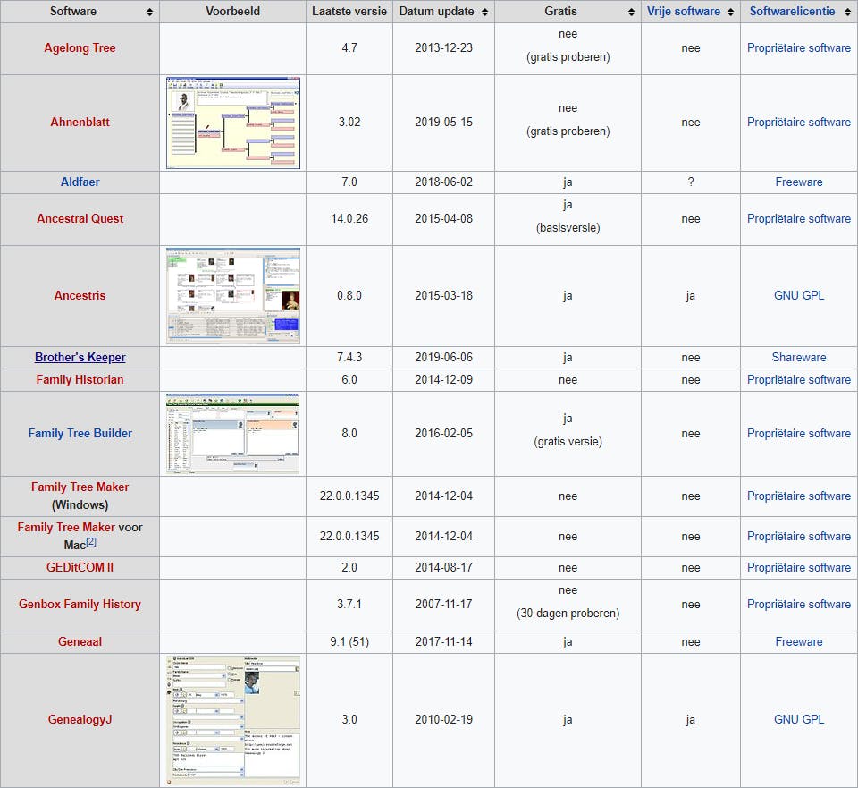Select version 14.0.26 cell
Viewport: 858px width, 788px height.
click(349, 218)
